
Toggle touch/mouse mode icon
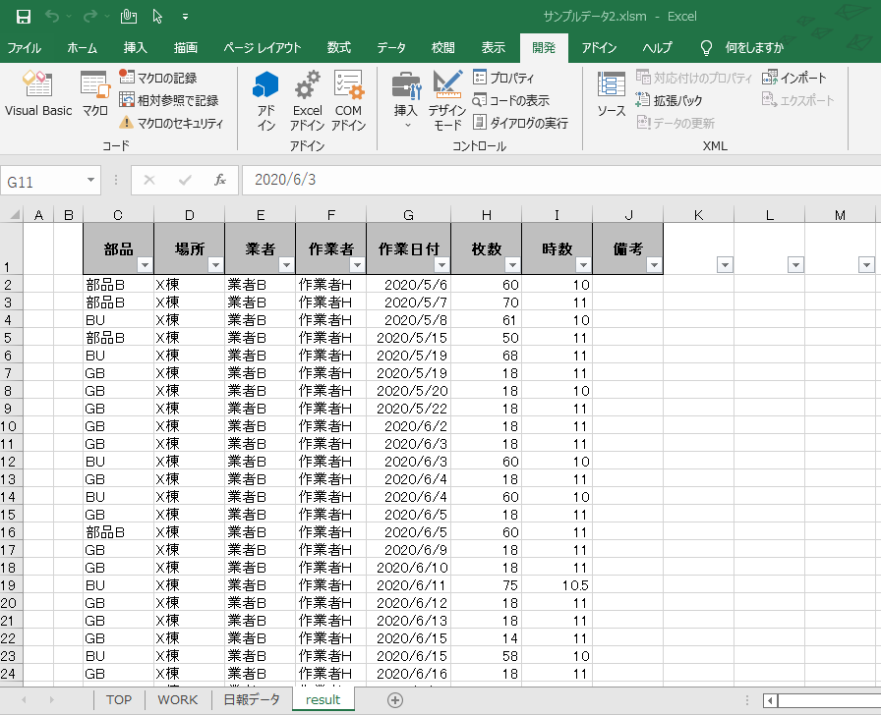(x=129, y=17)
